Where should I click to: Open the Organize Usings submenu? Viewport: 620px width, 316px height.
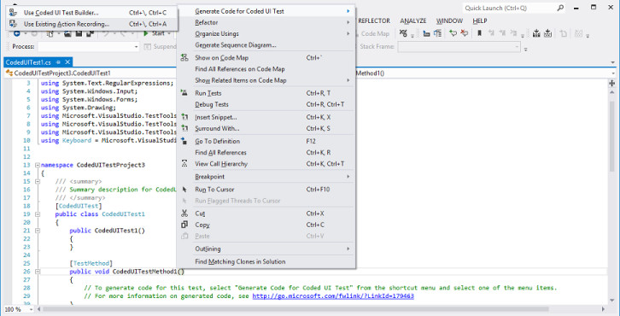pyautogui.click(x=266, y=33)
